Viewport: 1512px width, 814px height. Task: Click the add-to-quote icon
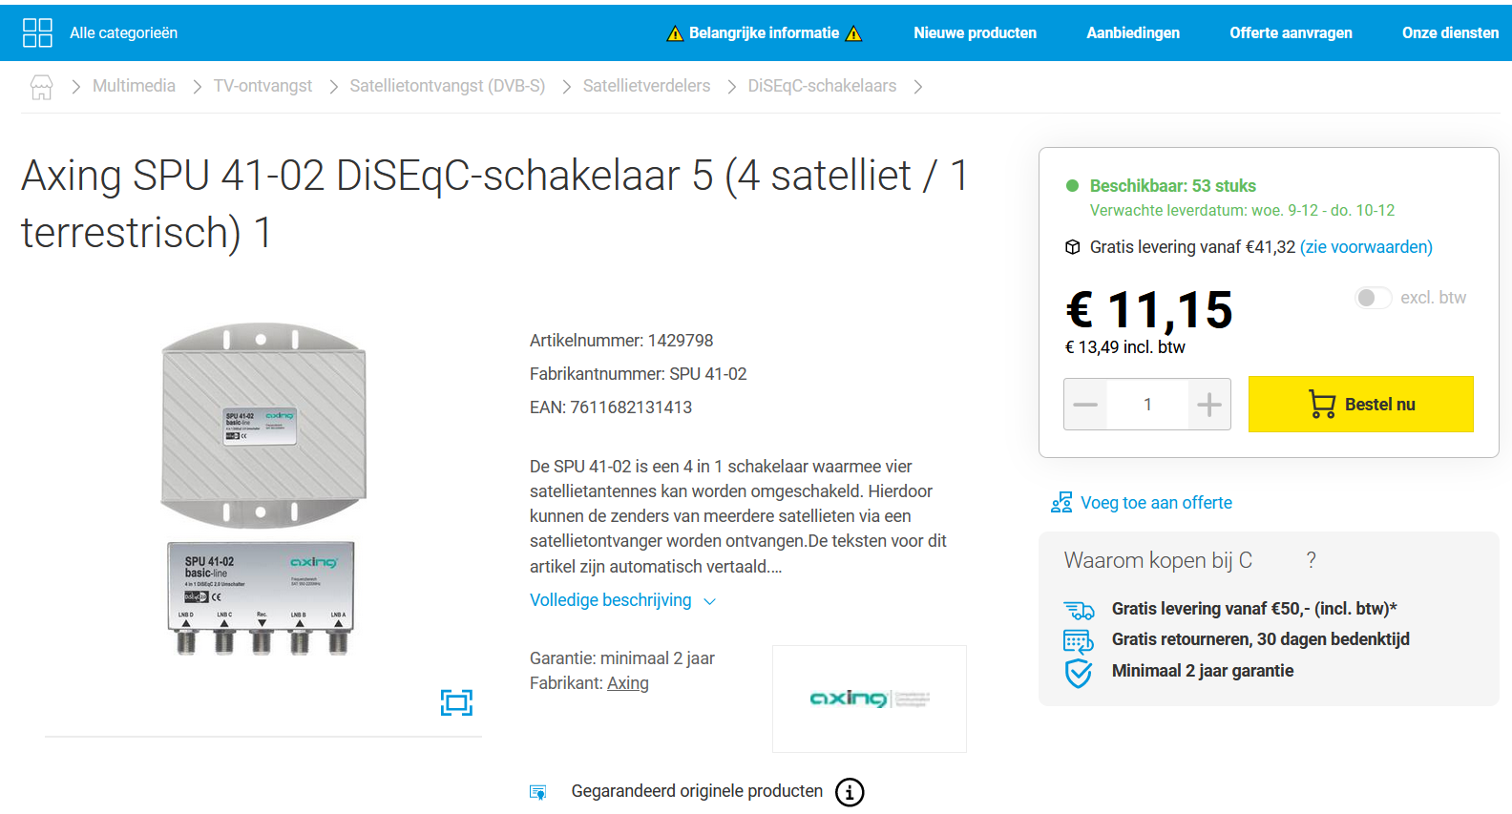click(1061, 503)
